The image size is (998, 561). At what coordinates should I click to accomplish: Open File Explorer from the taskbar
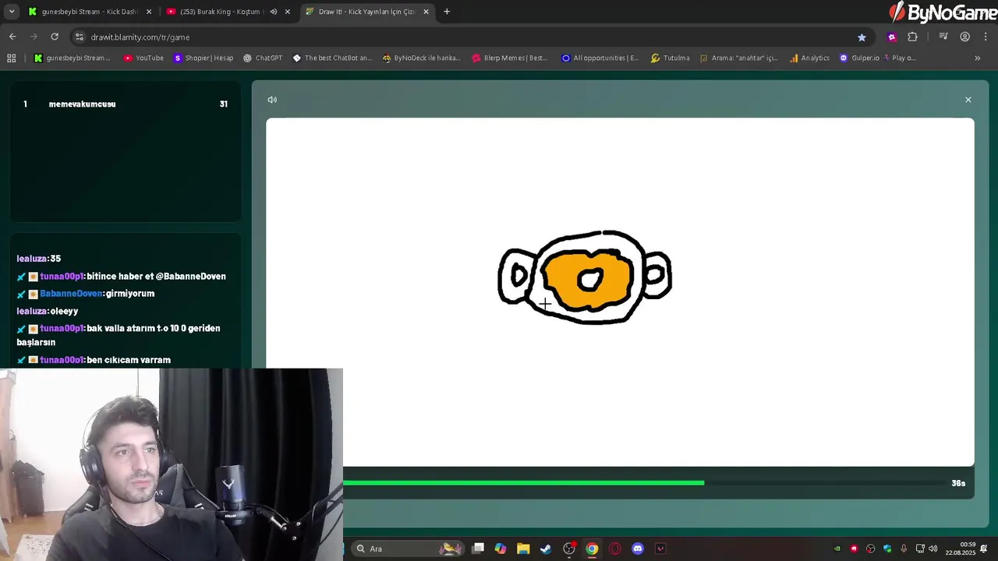tap(523, 549)
